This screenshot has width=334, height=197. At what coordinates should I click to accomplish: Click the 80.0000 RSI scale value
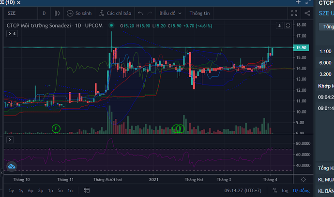[303, 143]
